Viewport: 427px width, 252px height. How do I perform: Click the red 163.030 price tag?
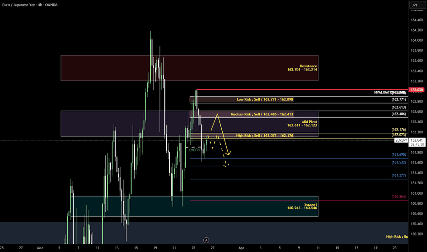(x=416, y=90)
